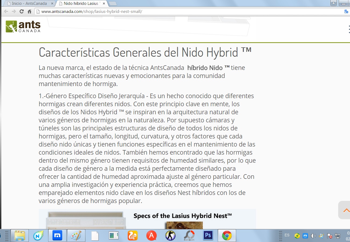Open the window-thumbnail app icon in taskbar
The height and width of the screenshot is (242, 350).
114,236
